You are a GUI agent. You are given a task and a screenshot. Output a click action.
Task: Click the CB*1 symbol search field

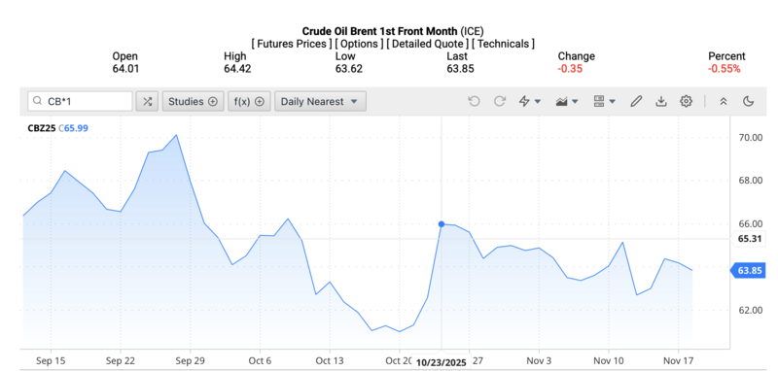(x=81, y=102)
